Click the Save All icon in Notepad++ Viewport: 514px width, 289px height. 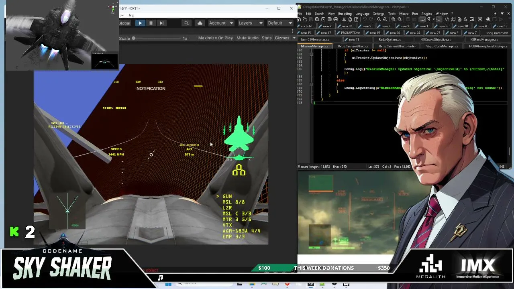point(317,19)
